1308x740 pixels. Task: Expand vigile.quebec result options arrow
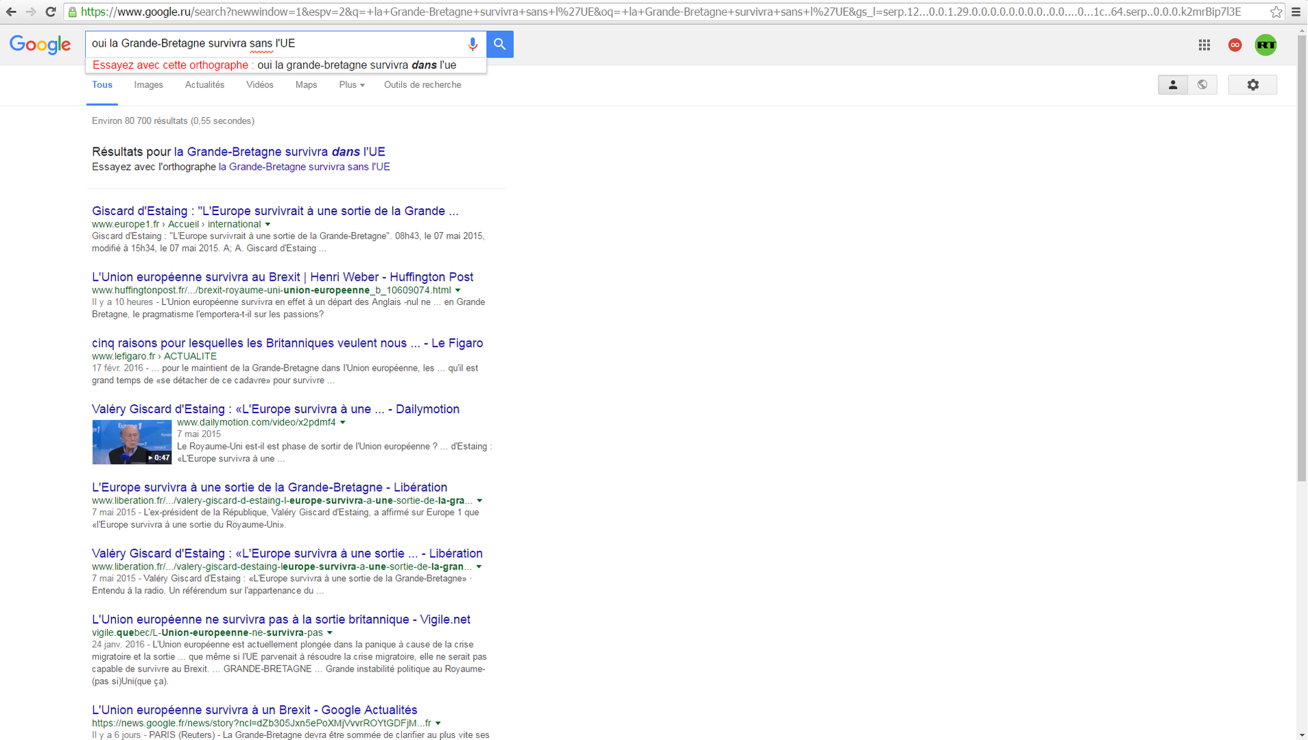(330, 633)
